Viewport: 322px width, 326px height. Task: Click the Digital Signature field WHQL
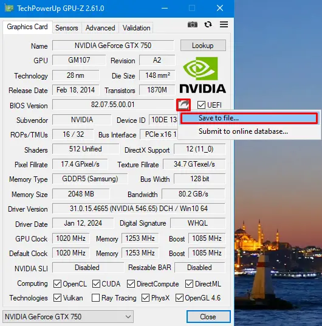[x=198, y=223]
